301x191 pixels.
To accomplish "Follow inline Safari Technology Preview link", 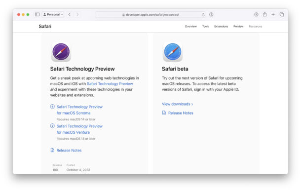I will (110, 84).
